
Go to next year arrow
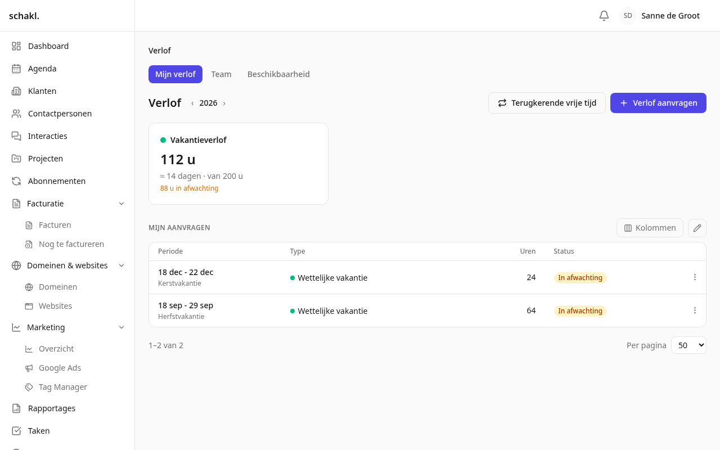point(224,103)
